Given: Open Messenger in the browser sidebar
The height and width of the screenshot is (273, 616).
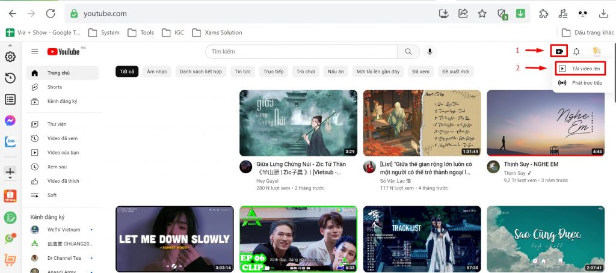Looking at the screenshot, I should (x=10, y=121).
